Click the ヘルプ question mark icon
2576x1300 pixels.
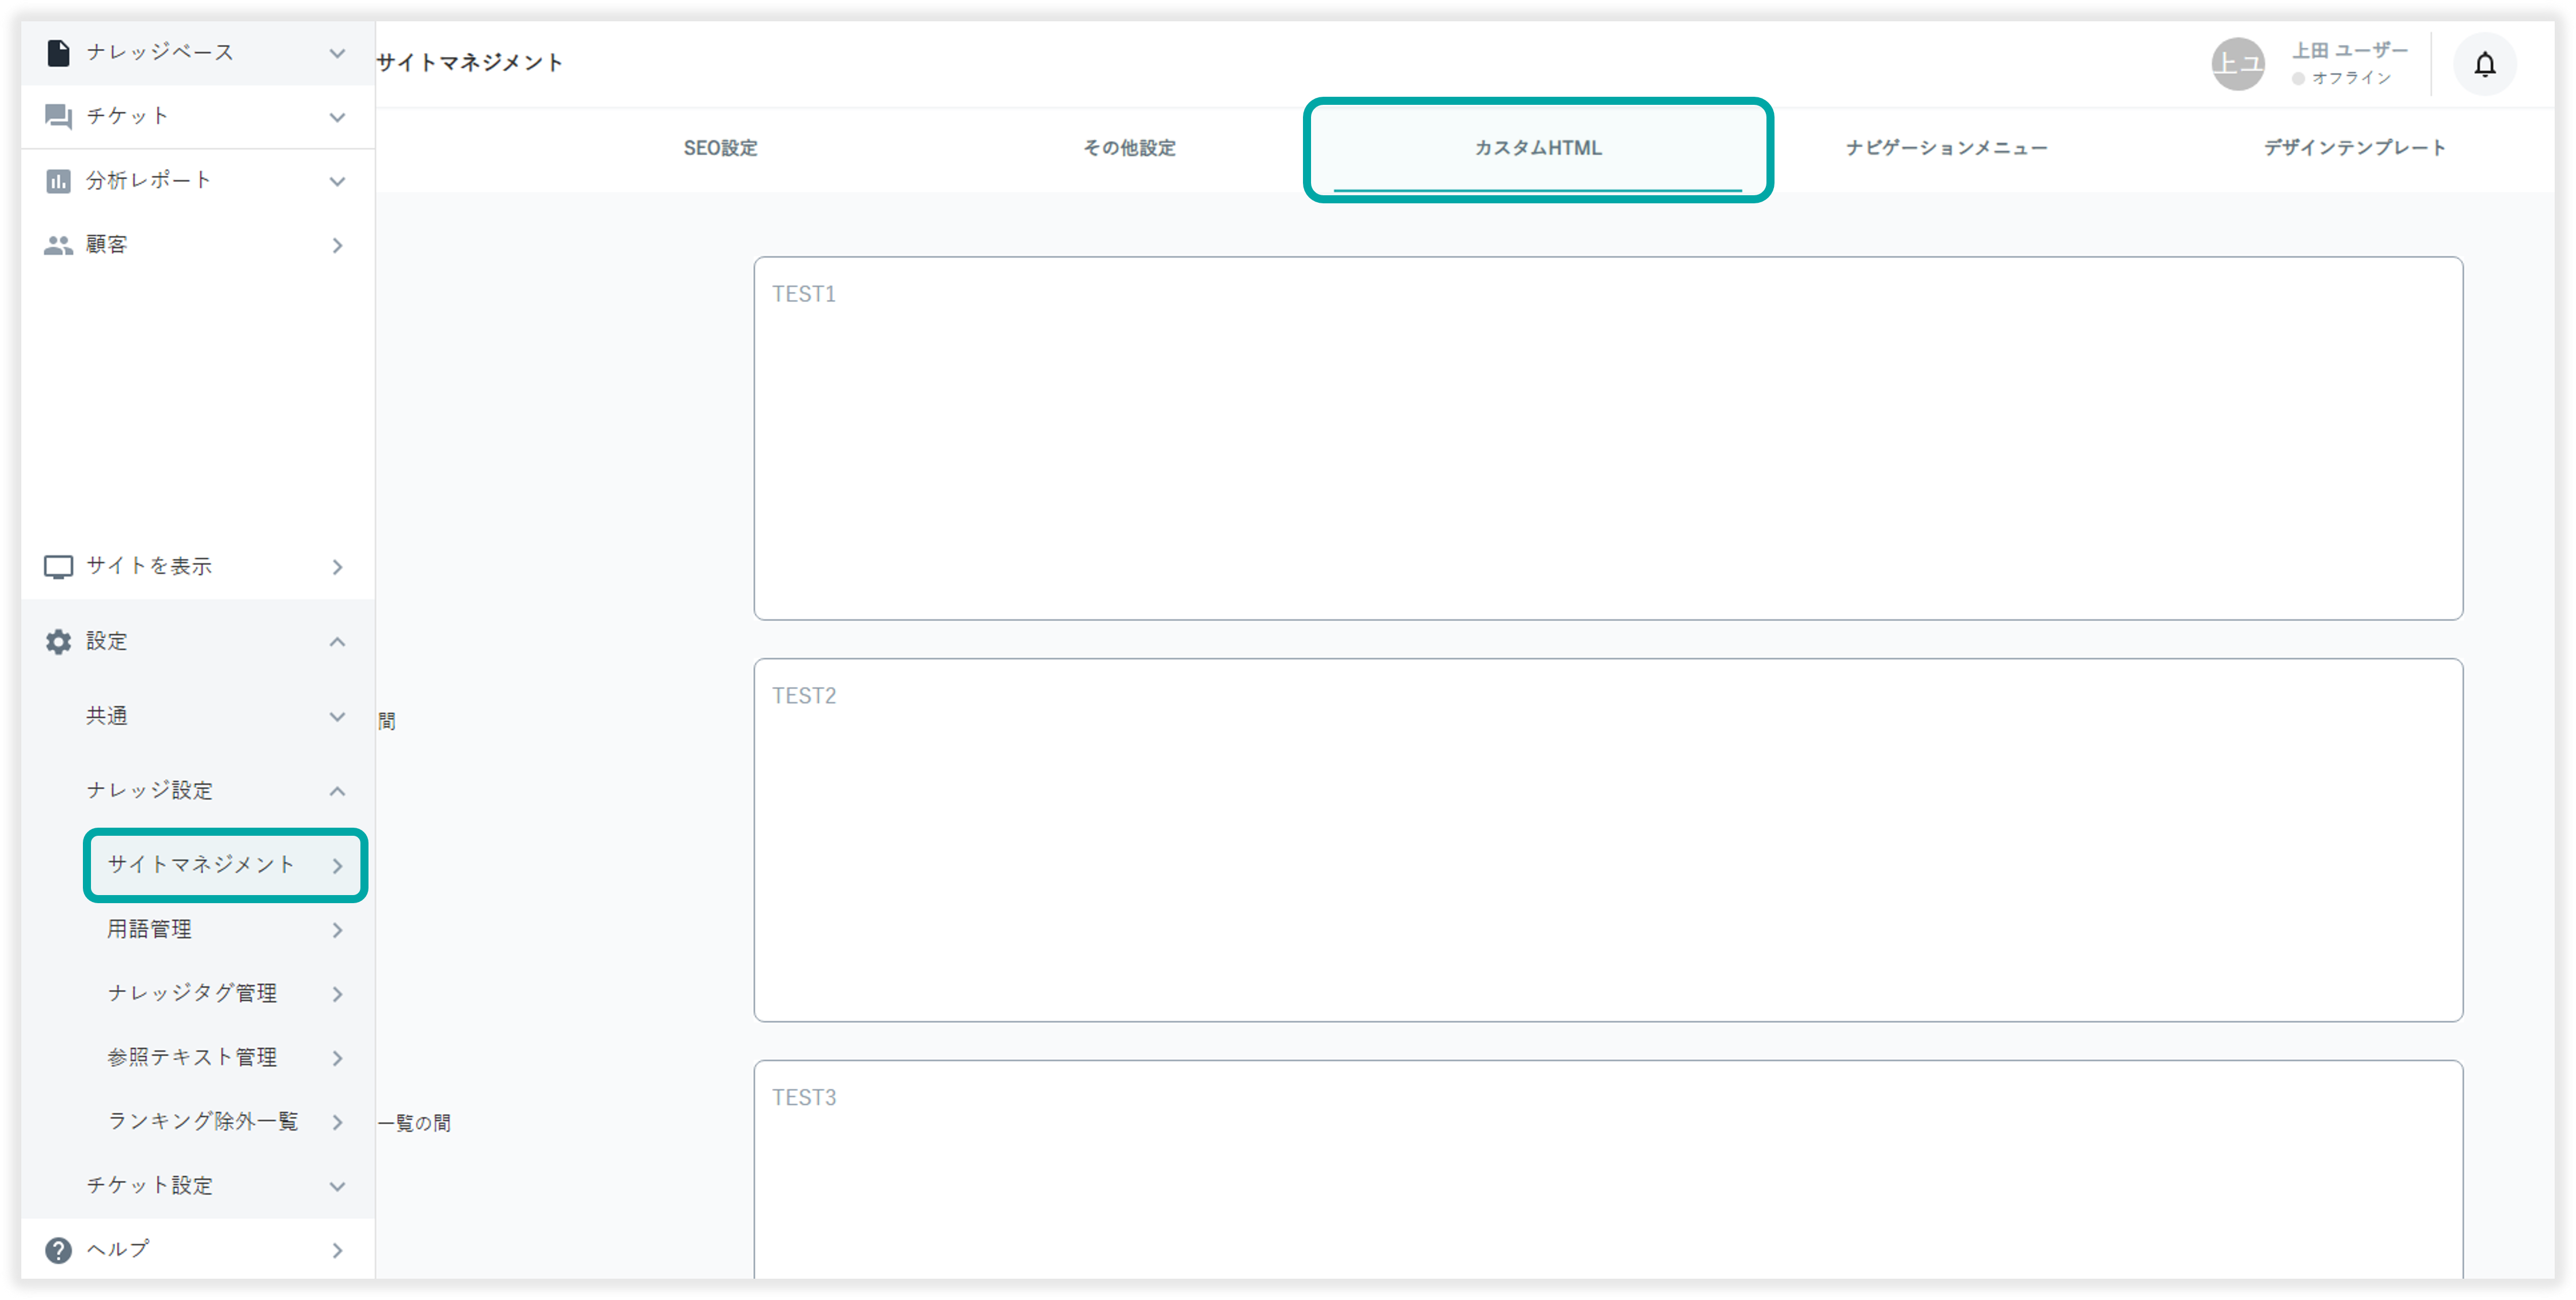tap(58, 1250)
